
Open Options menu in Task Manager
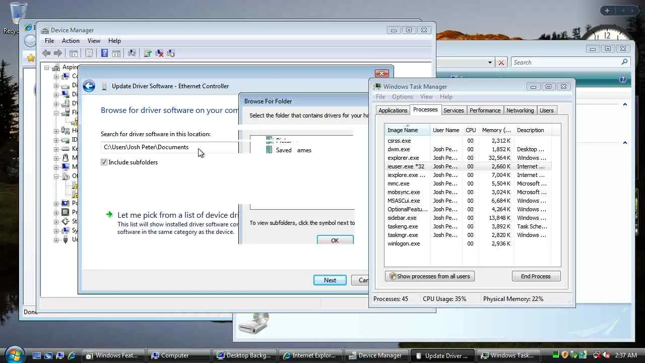(403, 97)
